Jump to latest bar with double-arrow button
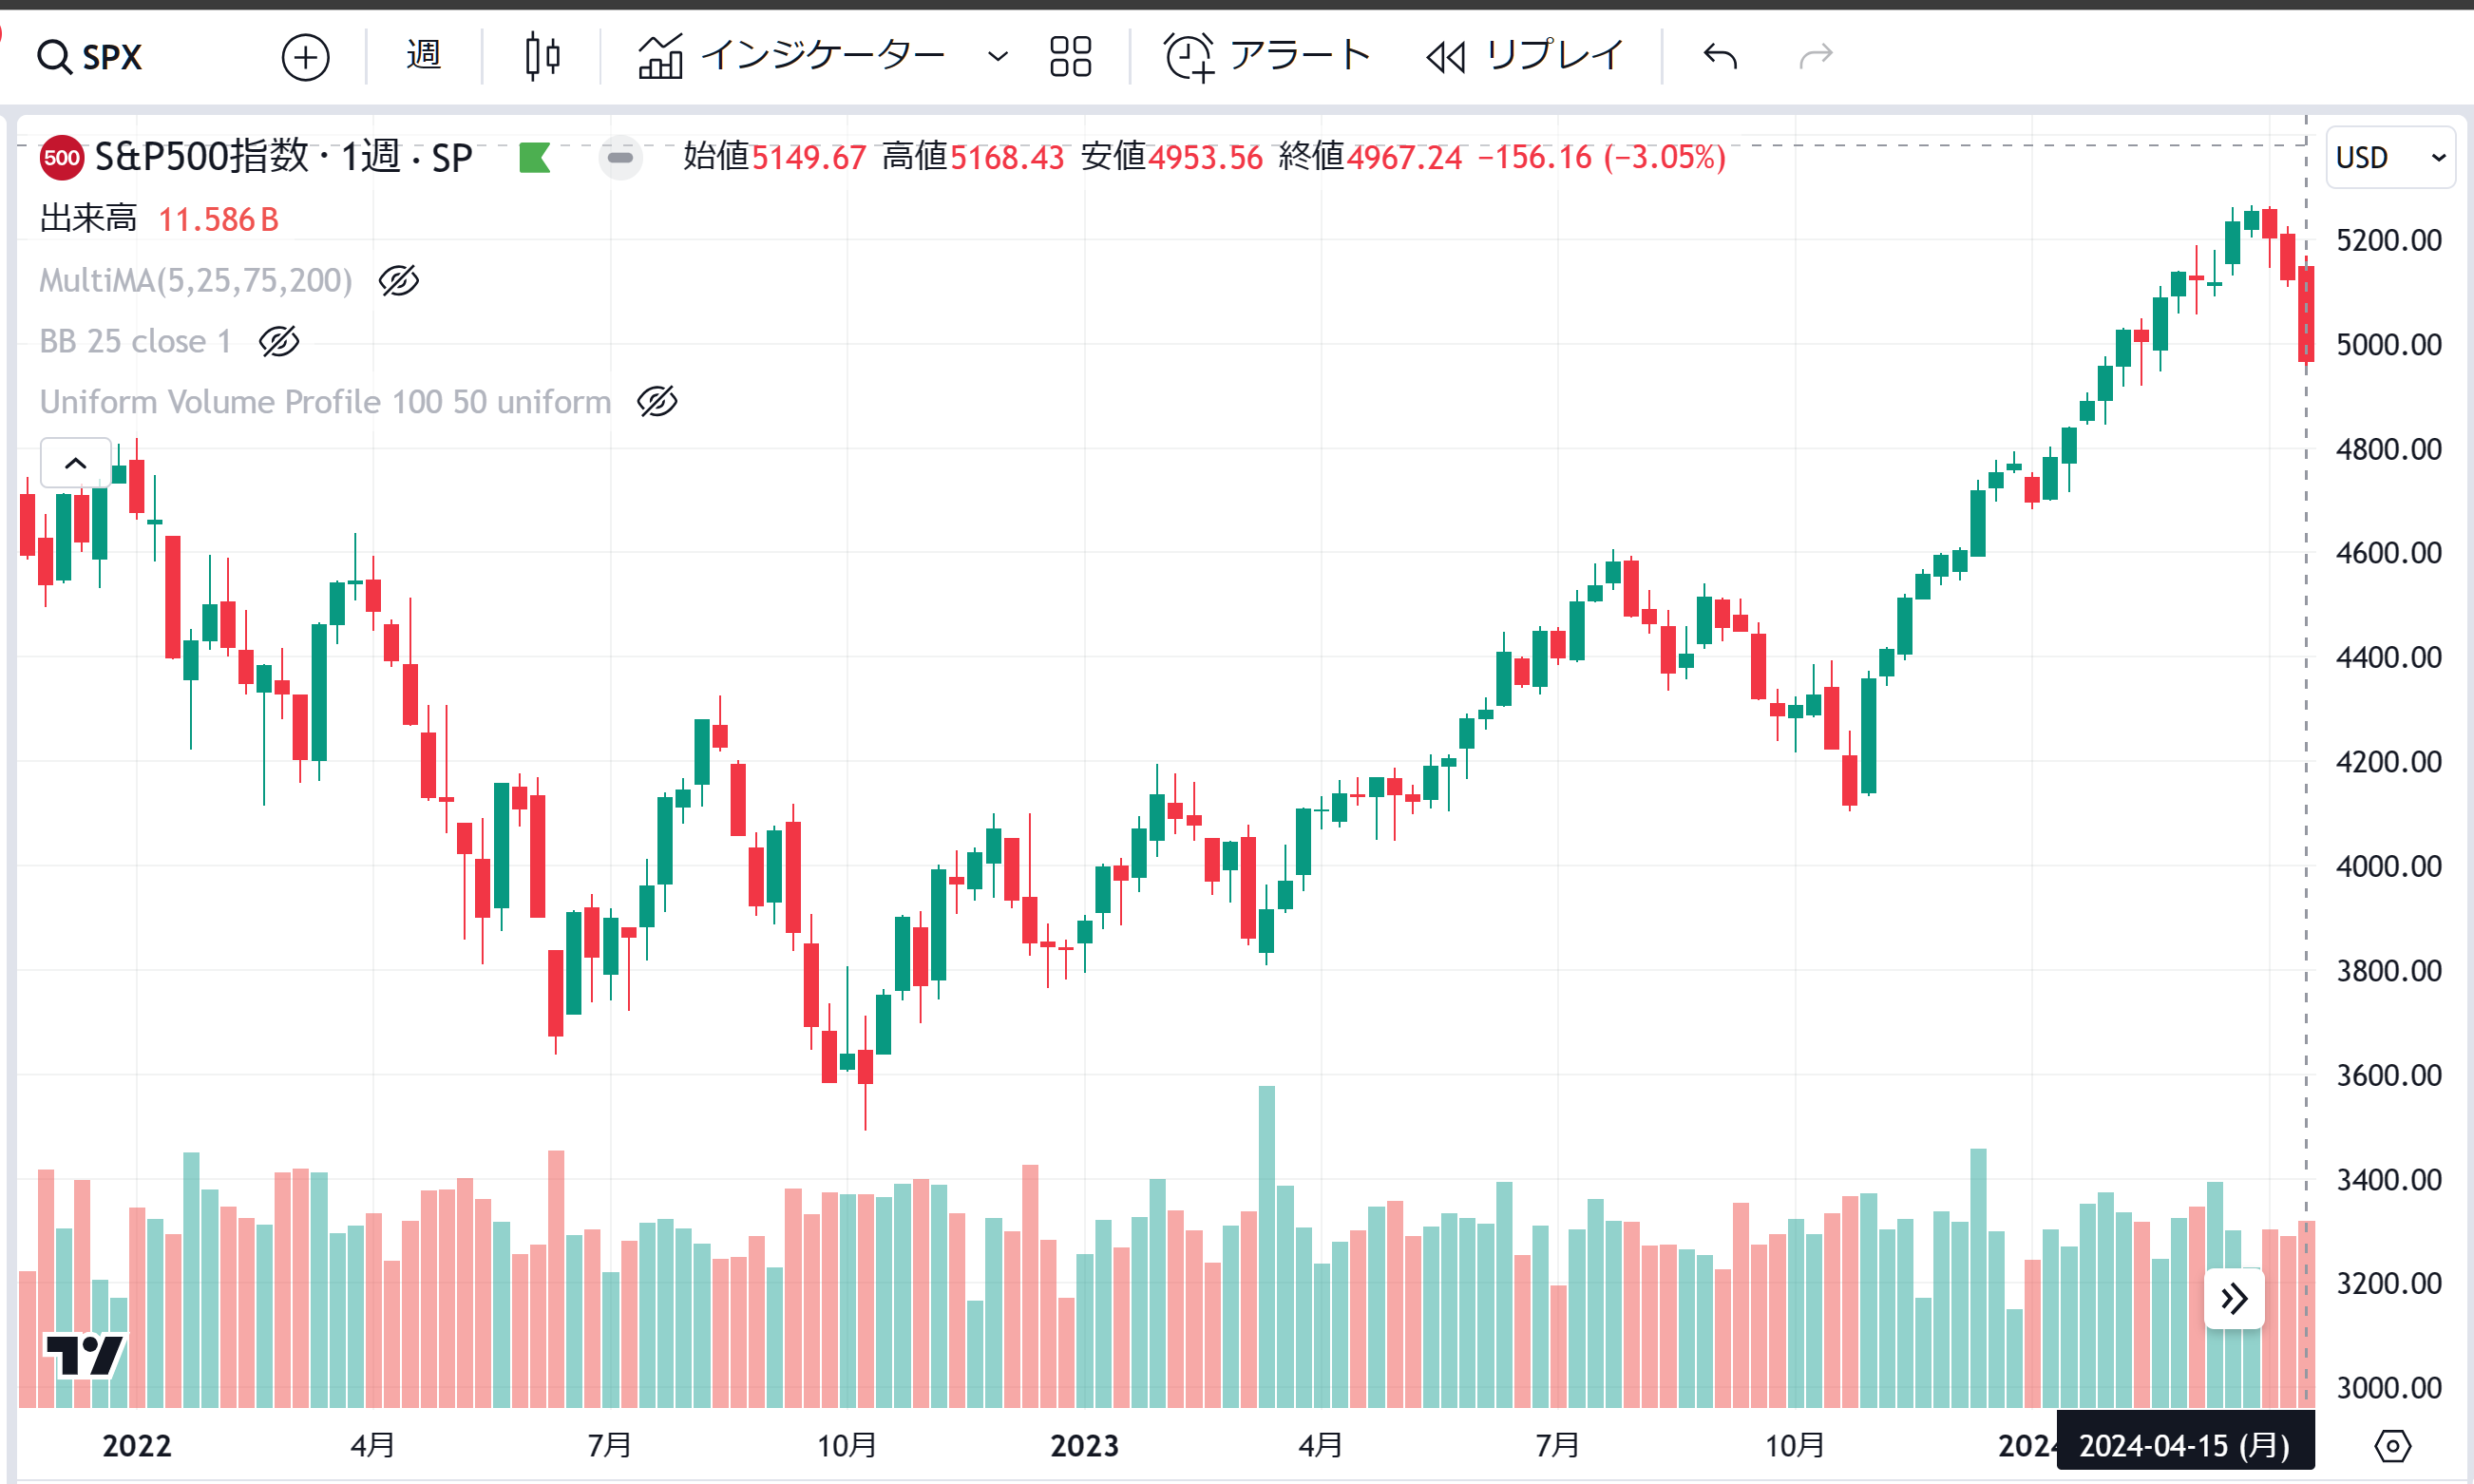Image resolution: width=2474 pixels, height=1484 pixels. pyautogui.click(x=2234, y=1298)
